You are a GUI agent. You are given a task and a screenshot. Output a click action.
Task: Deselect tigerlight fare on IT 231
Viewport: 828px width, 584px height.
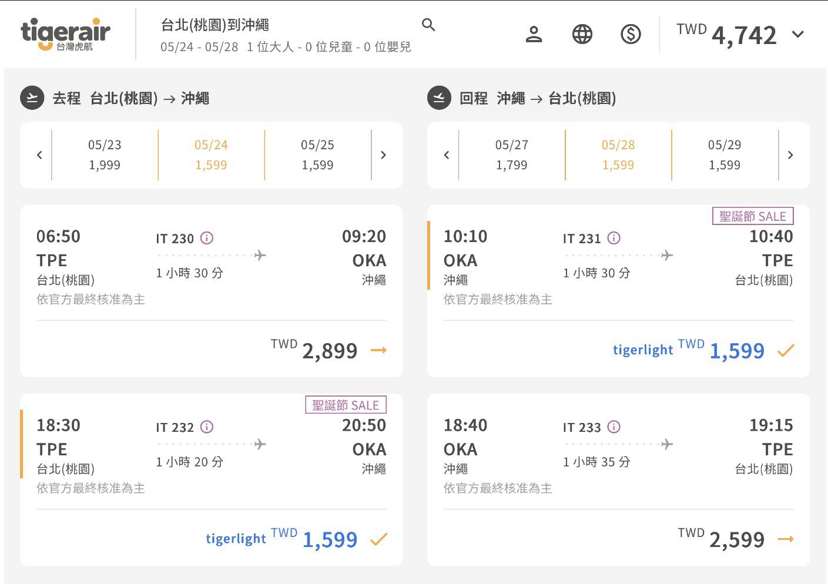pyautogui.click(x=785, y=350)
